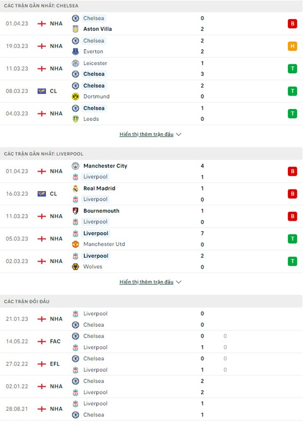Screen dimensions: 303x421
Task: Click the orange H badge for Everton match
Action: (292, 46)
